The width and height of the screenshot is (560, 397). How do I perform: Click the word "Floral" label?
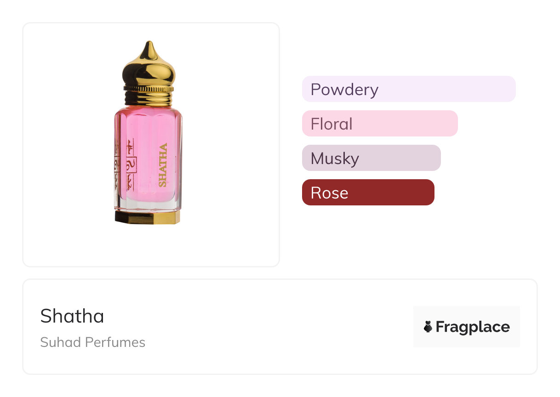click(331, 124)
